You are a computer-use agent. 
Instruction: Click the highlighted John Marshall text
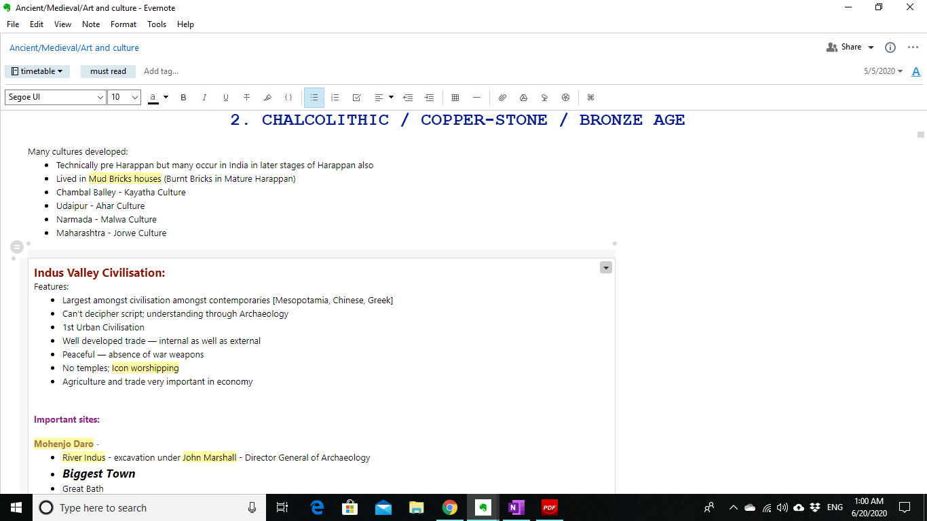click(x=210, y=458)
